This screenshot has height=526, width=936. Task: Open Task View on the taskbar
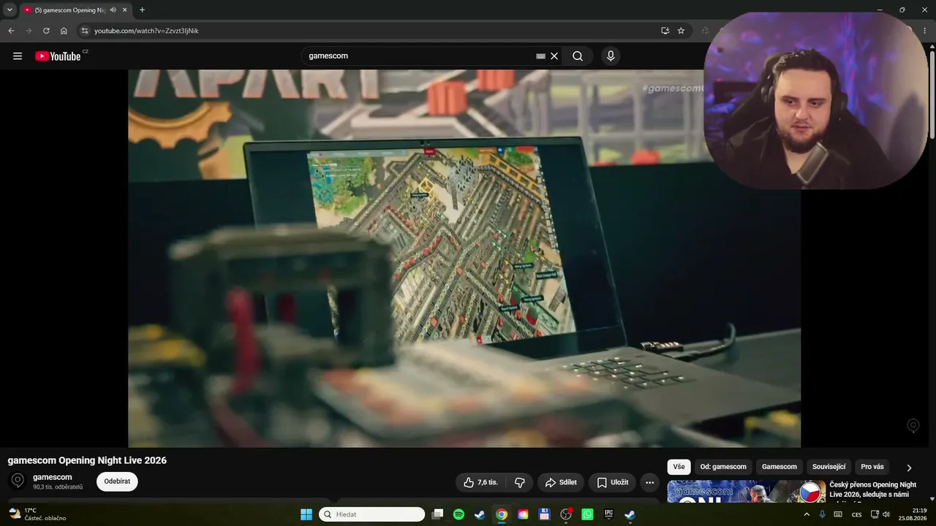coord(437,514)
